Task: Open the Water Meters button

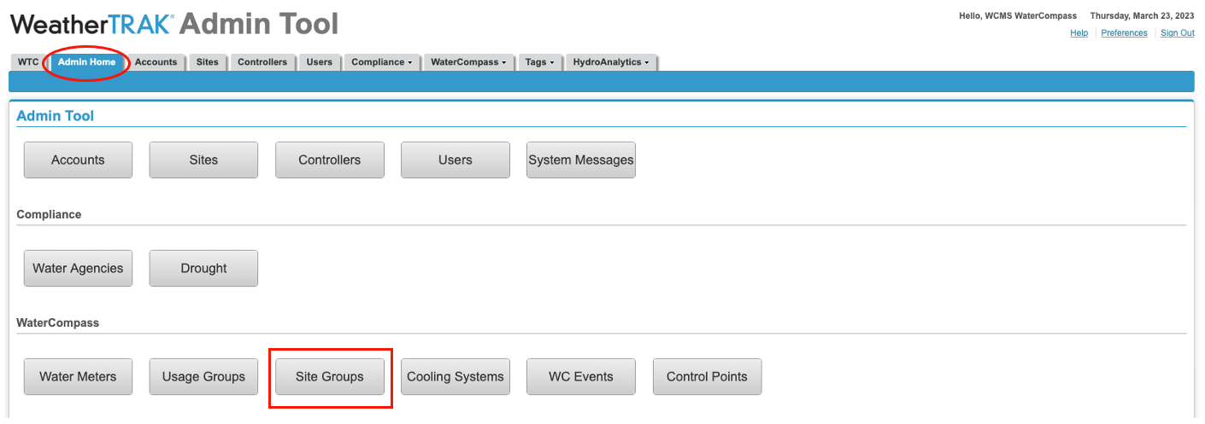Action: point(78,376)
